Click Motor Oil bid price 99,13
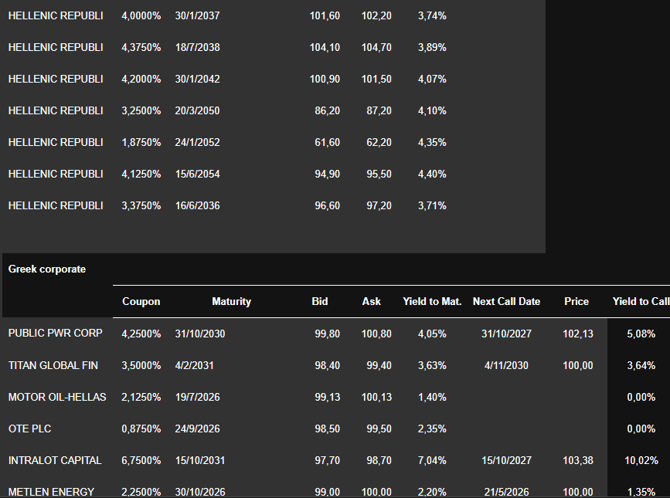670x498 pixels. click(x=328, y=398)
